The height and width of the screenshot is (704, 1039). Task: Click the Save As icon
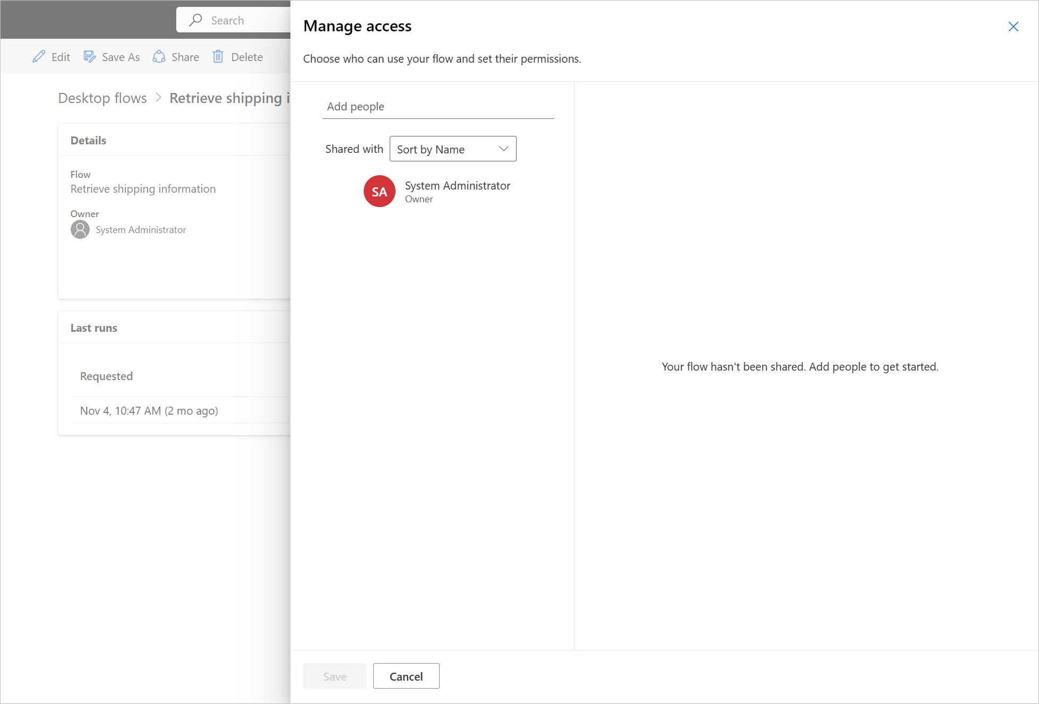[x=90, y=56]
